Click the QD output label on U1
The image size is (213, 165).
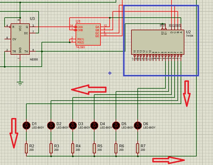click(x=97, y=36)
